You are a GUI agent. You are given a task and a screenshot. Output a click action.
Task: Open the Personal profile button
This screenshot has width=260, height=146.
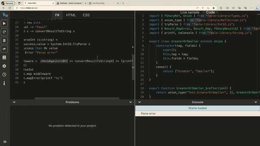[8, 3]
